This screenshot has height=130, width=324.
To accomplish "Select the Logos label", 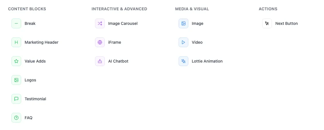I will [x=30, y=80].
